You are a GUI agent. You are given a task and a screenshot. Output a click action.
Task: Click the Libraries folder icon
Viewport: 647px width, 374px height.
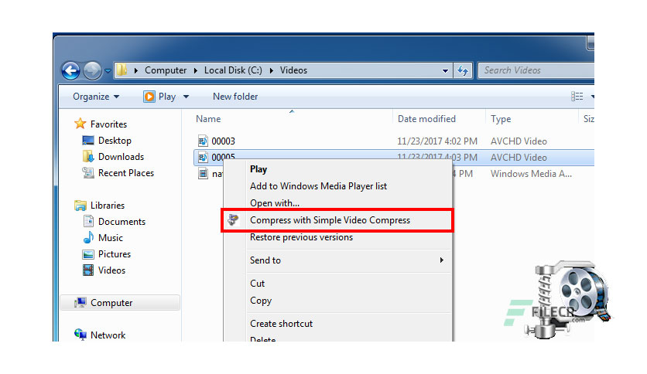pyautogui.click(x=80, y=205)
